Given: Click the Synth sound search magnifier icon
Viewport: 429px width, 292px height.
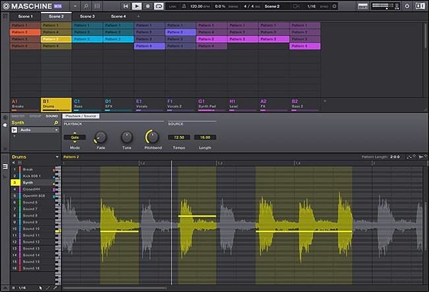Looking at the screenshot, I should 56,123.
